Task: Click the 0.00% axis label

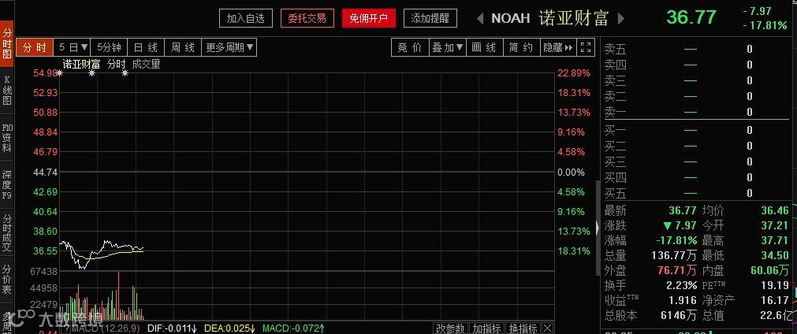Action: 572,172
